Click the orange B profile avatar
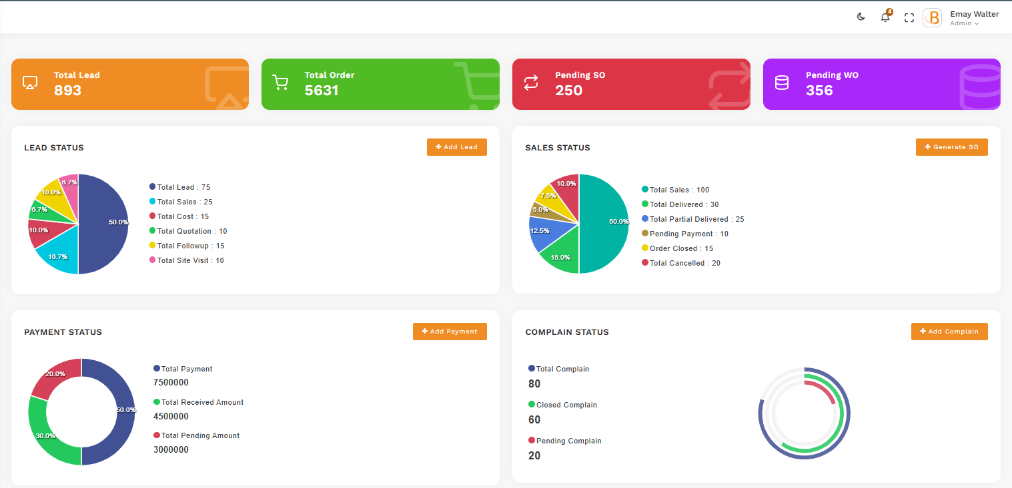This screenshot has width=1012, height=488. point(932,18)
